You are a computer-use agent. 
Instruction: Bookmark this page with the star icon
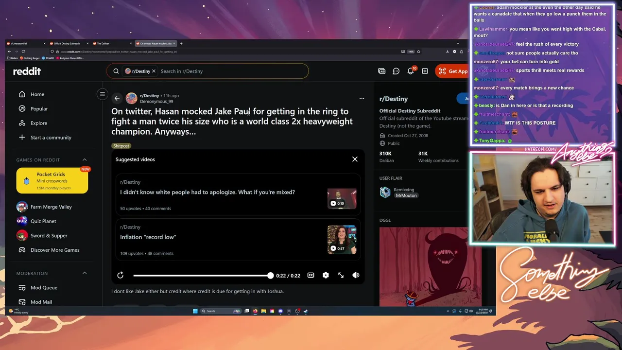(419, 52)
